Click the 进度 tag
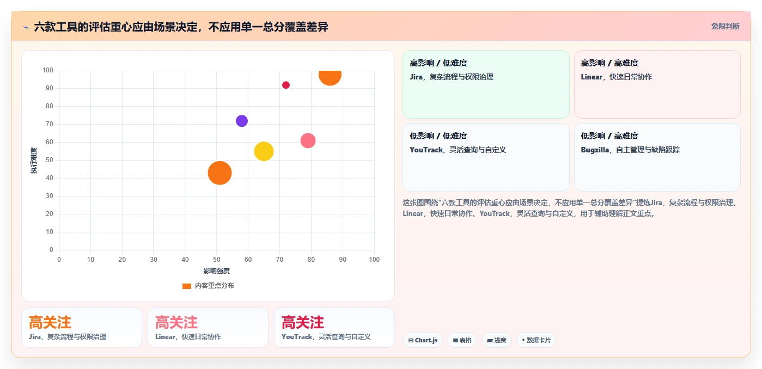 (x=497, y=340)
